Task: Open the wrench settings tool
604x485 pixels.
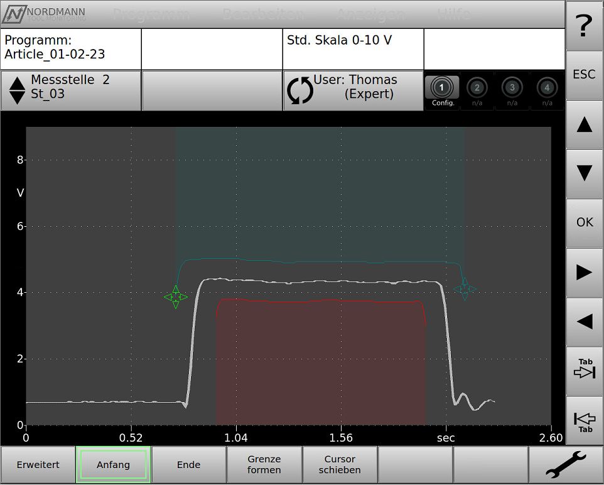Action: [565, 465]
